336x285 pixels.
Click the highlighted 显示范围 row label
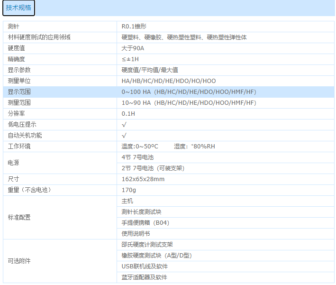click(x=19, y=92)
